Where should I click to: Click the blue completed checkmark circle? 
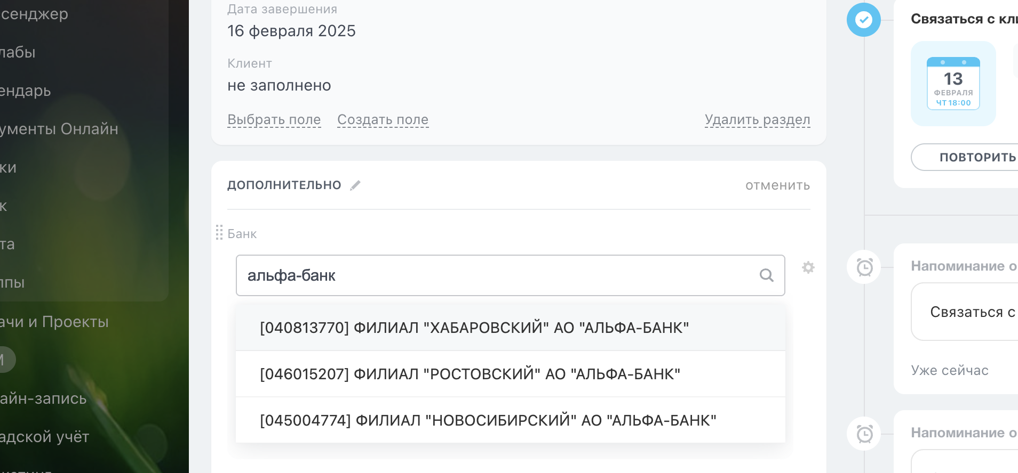(863, 20)
